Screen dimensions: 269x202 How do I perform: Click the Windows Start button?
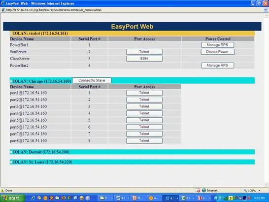pos(12,198)
